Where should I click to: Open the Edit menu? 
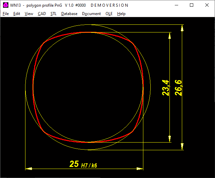(x=17, y=14)
